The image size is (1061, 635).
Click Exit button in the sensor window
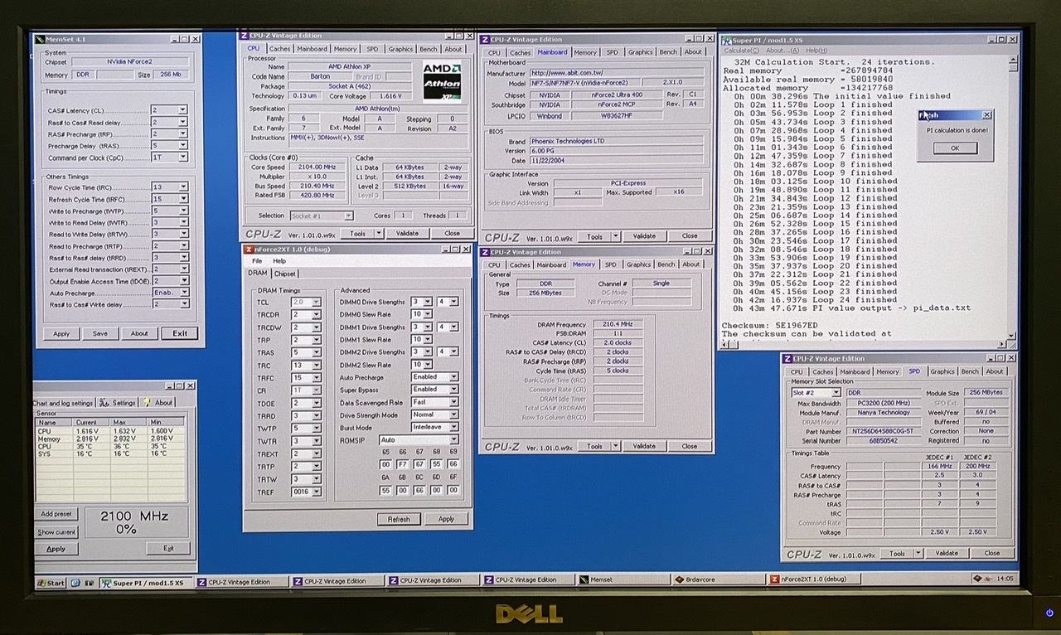[168, 549]
